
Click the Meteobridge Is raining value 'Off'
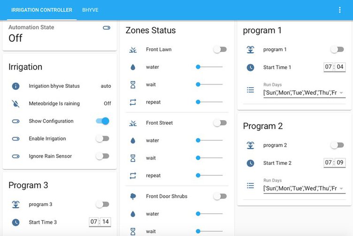tap(107, 103)
